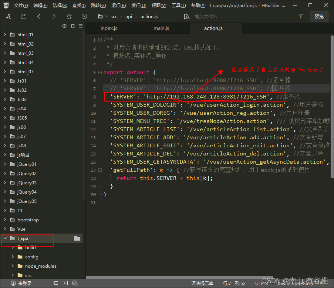Image resolution: width=334 pixels, height=288 pixels.
Task: Collapse the export default code block fold
Action: pos(100,72)
